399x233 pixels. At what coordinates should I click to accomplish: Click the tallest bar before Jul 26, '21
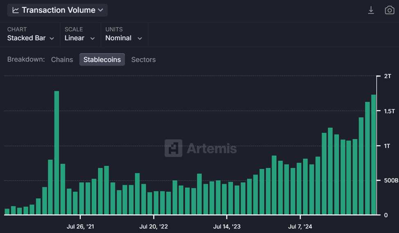[x=56, y=153]
